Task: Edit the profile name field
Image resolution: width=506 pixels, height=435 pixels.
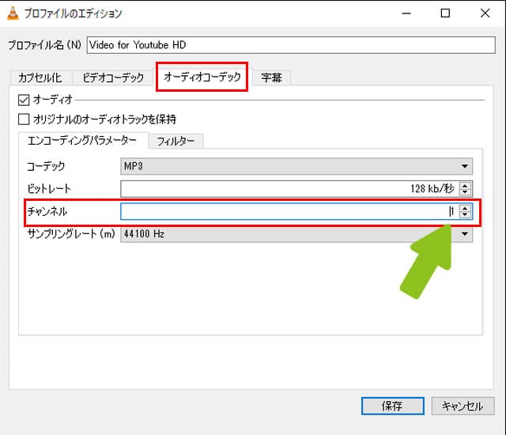Action: 291,45
